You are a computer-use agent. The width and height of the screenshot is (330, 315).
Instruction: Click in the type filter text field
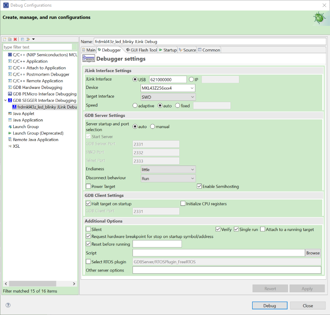click(x=38, y=47)
